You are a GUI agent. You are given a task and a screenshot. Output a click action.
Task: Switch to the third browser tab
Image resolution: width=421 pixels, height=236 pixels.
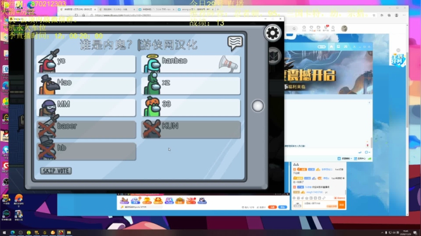pos(156,9)
